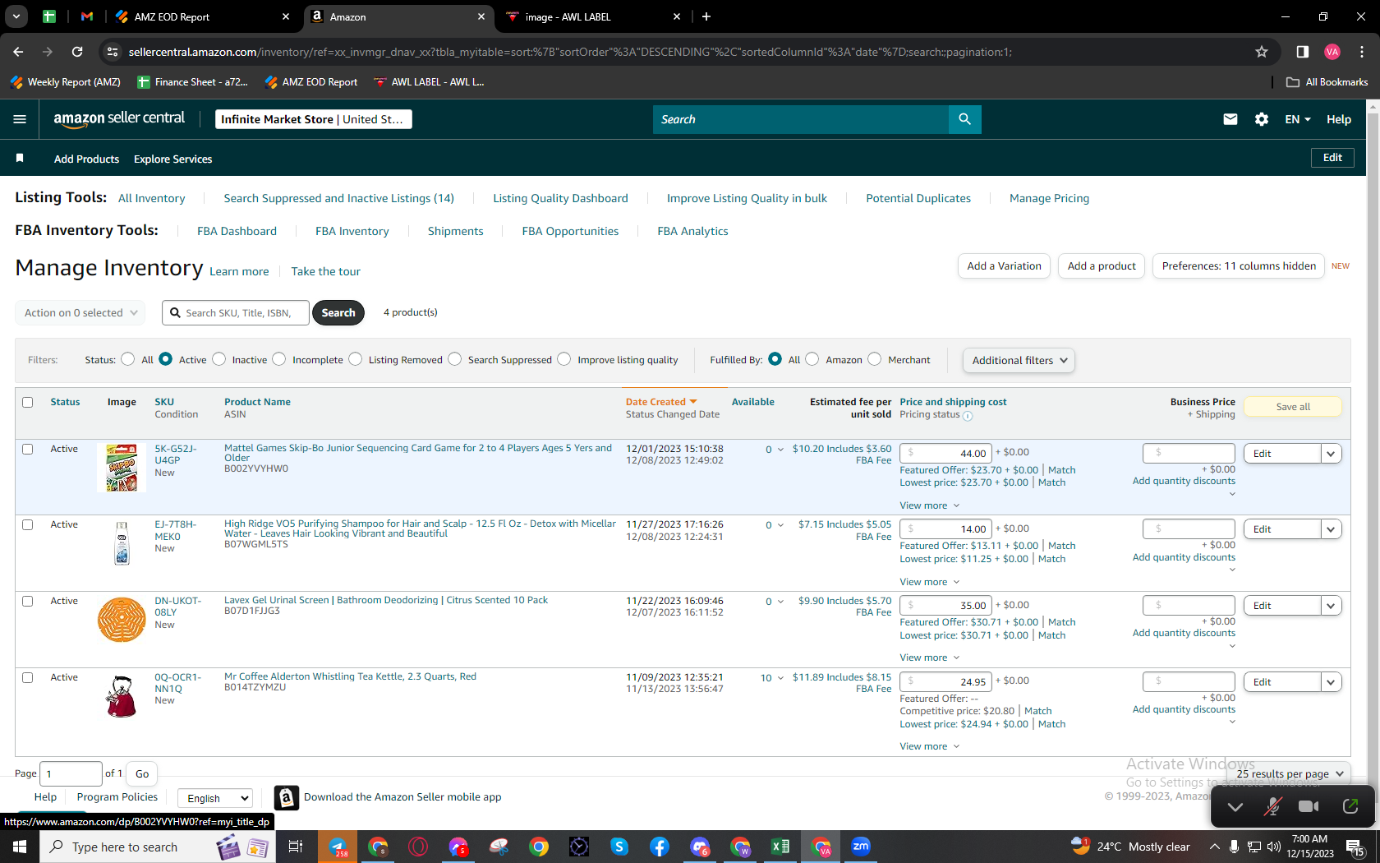Open the FBA Inventory tools link

[x=352, y=231]
